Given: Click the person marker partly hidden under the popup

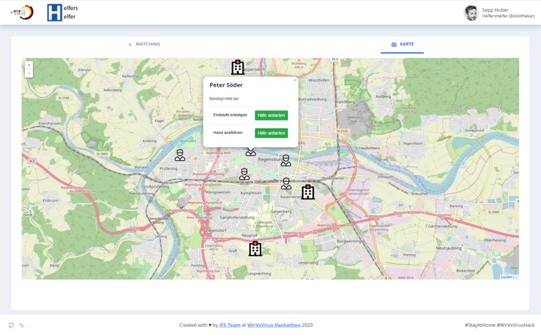Looking at the screenshot, I should (251, 152).
